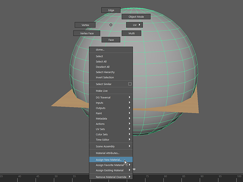Expand the UV submenu arrow
This screenshot has height=182, width=243.
click(139, 25)
